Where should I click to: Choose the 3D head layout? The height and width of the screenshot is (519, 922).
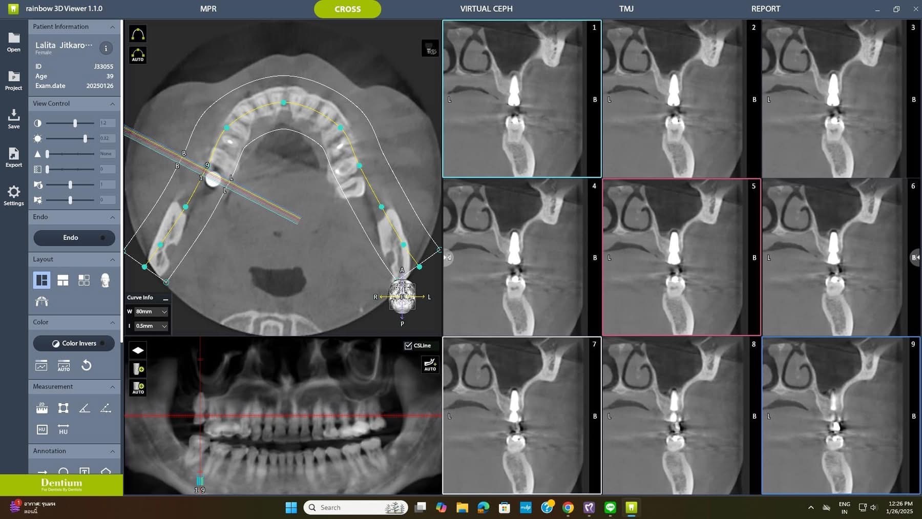pos(105,280)
